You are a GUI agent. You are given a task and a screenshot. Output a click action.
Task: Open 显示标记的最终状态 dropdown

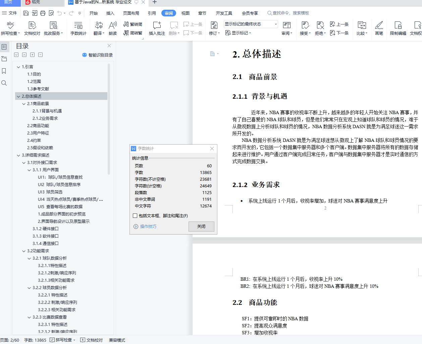(251, 24)
